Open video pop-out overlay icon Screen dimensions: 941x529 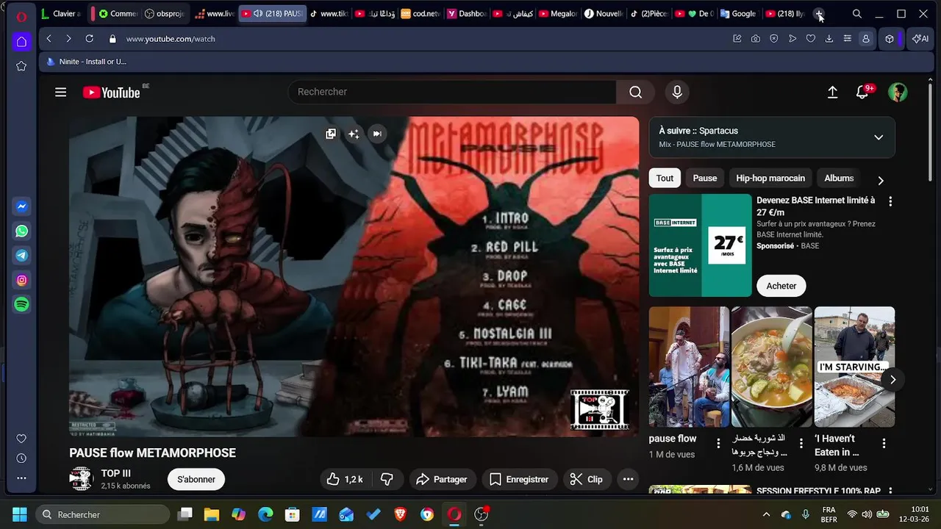[x=331, y=134]
